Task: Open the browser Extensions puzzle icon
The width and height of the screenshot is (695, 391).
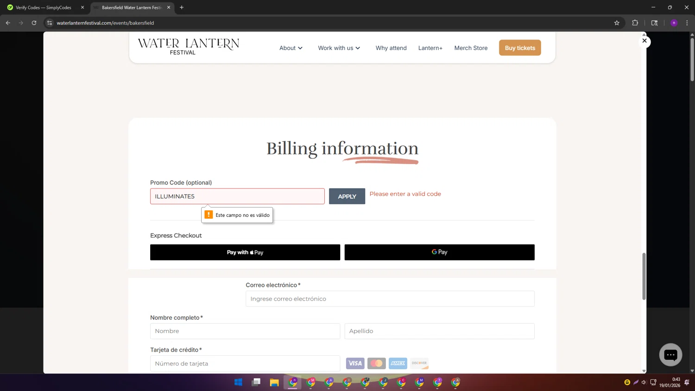Action: click(635, 23)
